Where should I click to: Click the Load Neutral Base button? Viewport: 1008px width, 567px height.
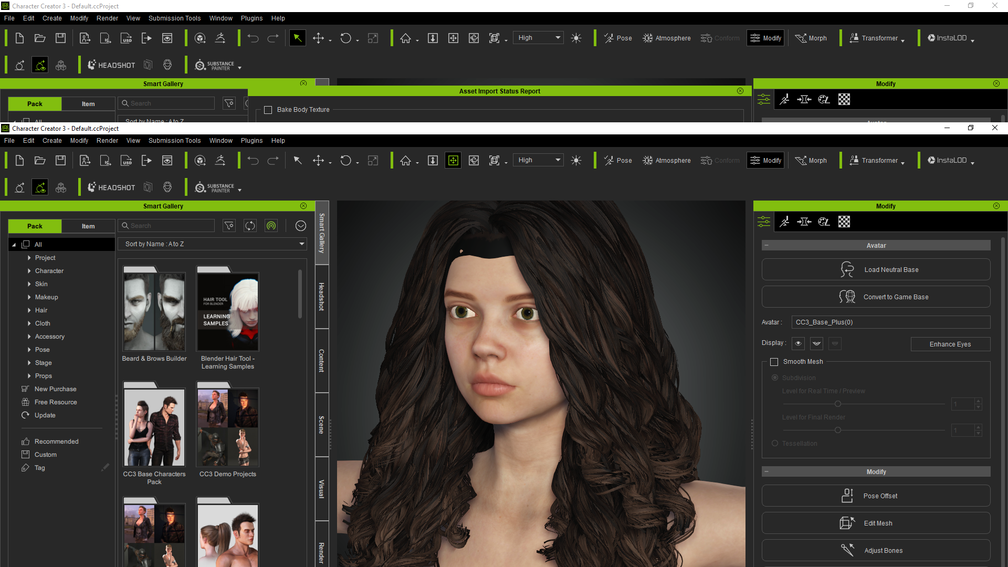[876, 270]
